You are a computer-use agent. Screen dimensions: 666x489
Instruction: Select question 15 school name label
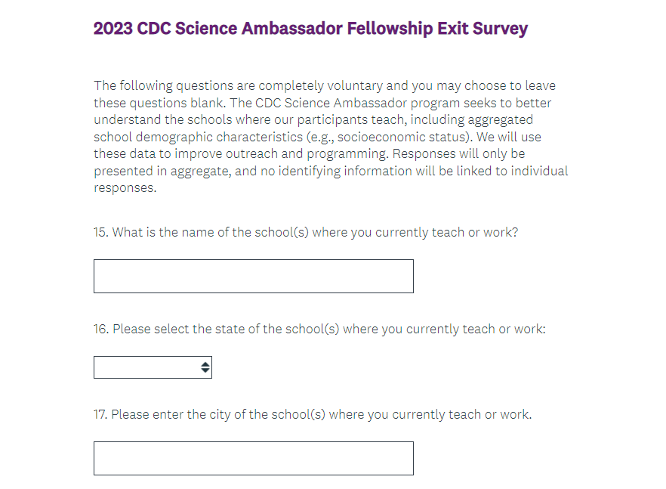click(306, 232)
